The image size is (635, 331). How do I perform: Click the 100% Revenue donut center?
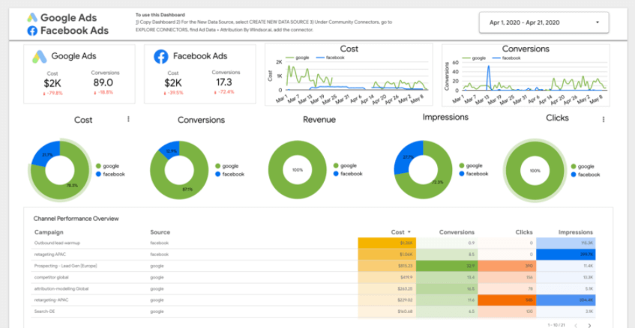click(297, 170)
